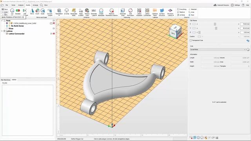Click the round cut icon beside Cuts dropdown
Viewport: 251px width, 141px height.
point(248,50)
